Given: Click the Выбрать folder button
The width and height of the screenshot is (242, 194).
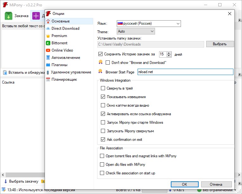Looking at the screenshot, I should pos(220,44).
